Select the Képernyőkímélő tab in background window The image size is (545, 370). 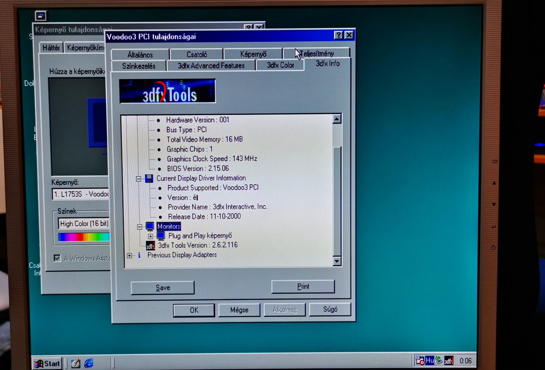click(86, 48)
